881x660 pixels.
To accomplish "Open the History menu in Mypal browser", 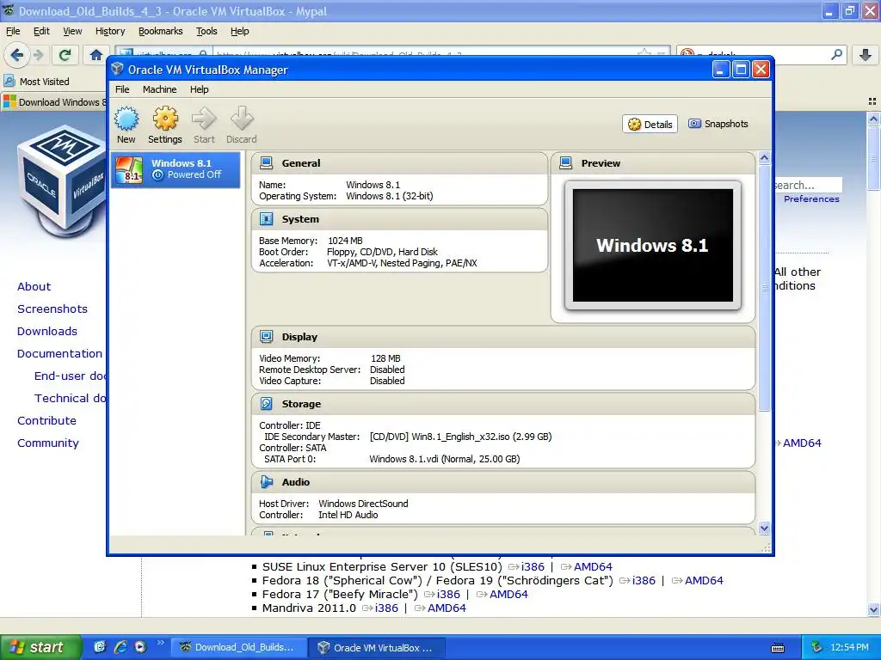I will point(110,32).
